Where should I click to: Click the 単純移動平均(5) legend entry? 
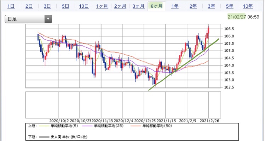59,126
